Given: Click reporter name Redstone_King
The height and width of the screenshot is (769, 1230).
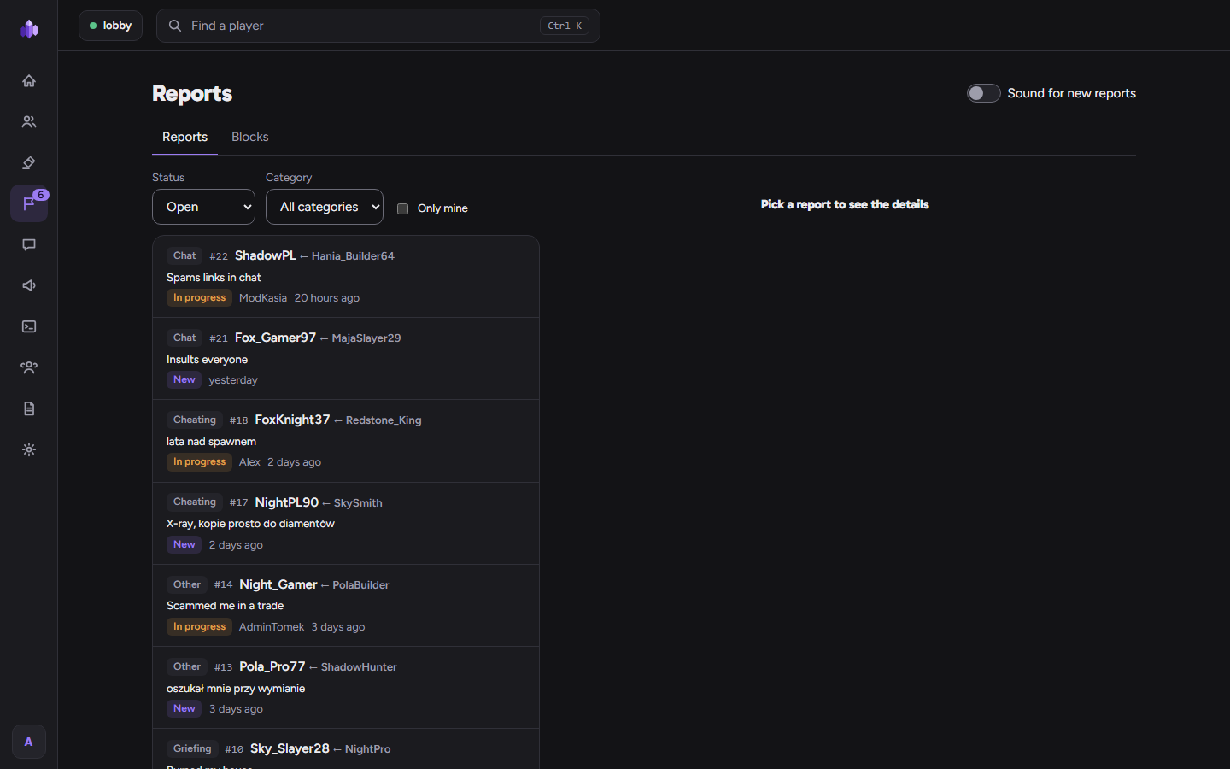Looking at the screenshot, I should click(x=384, y=420).
